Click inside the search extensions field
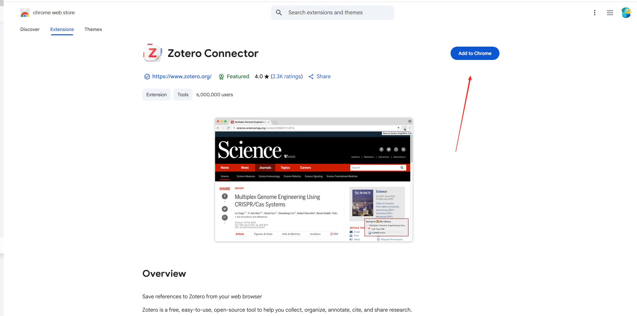 333,12
